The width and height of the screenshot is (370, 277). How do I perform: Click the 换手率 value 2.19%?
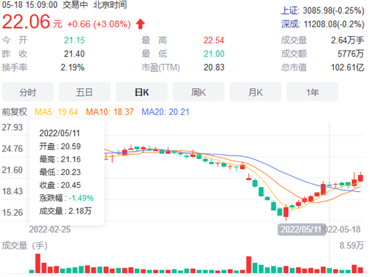(x=72, y=67)
